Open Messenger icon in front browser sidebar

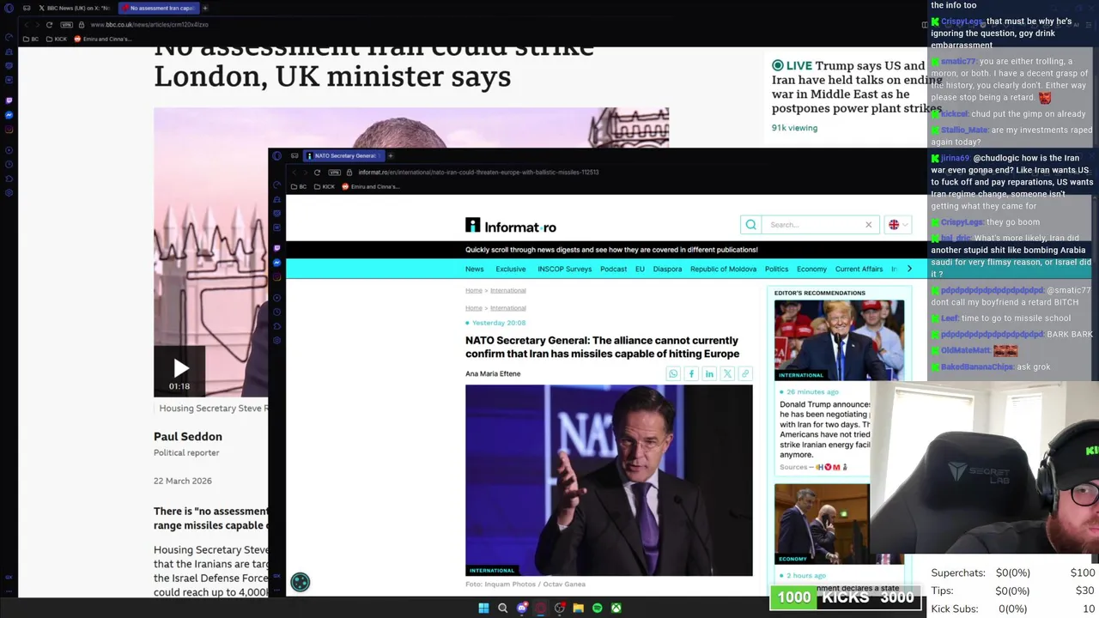(276, 263)
